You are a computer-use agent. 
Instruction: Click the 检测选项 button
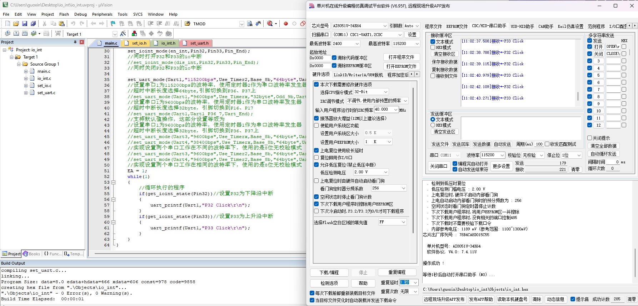(329, 283)
